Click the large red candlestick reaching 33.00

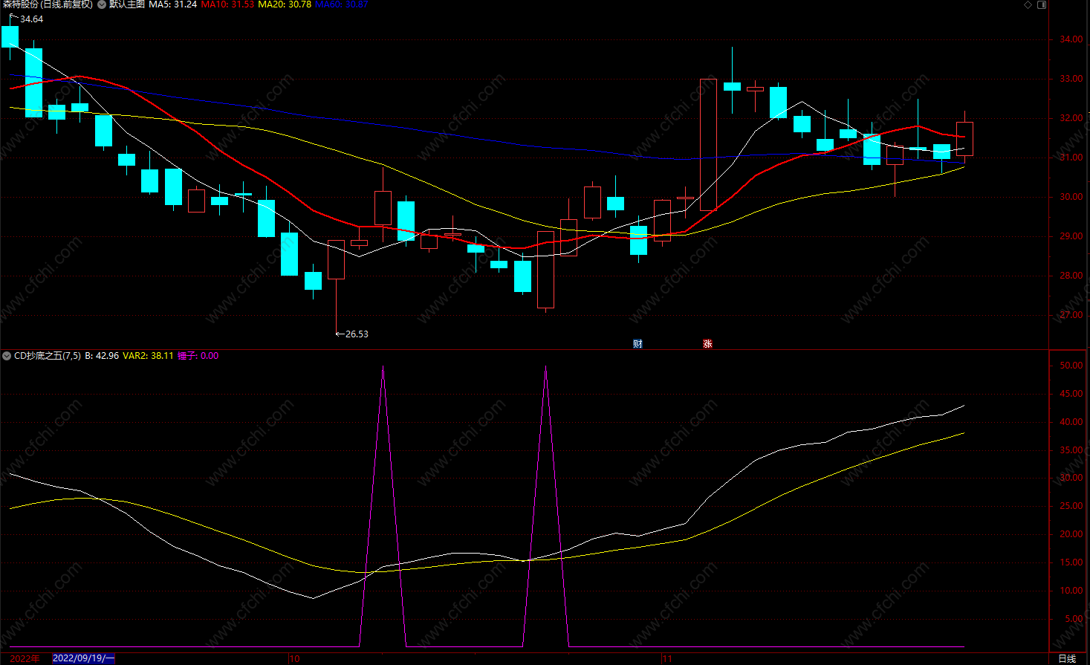708,144
